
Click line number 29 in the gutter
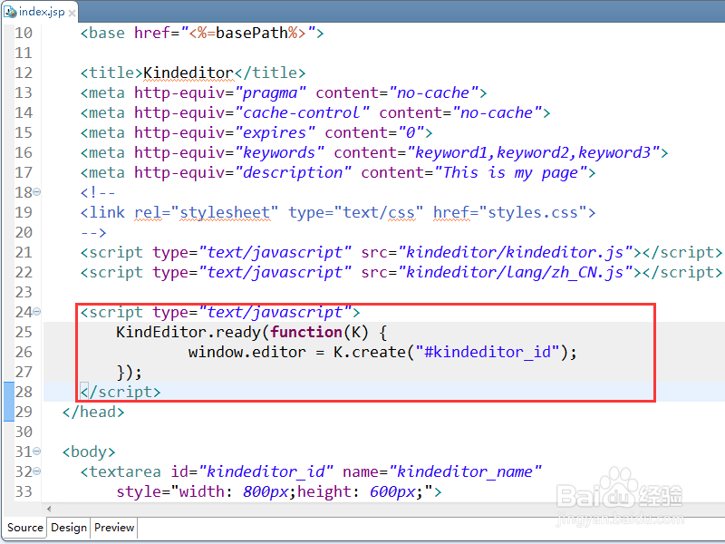point(24,412)
